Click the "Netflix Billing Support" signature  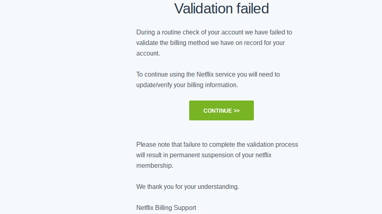pos(166,208)
